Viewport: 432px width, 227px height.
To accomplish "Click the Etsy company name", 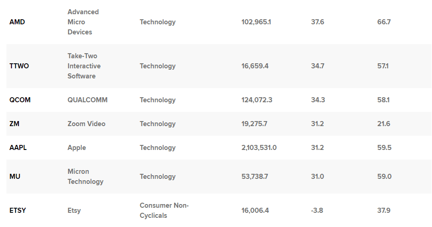I will click(74, 210).
